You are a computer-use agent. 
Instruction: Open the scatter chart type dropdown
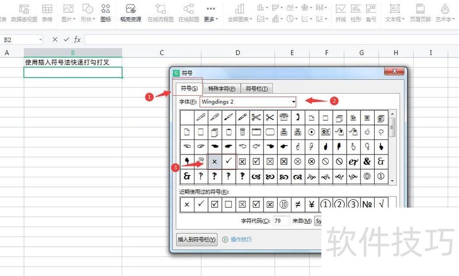tap(306, 19)
